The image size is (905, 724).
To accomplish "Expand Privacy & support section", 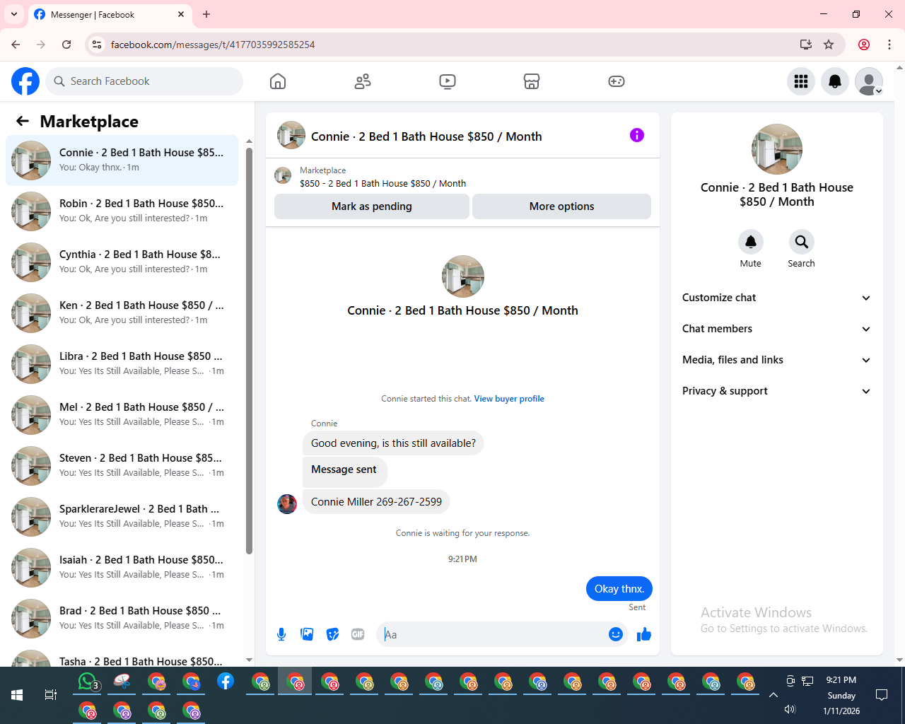I will pos(776,391).
